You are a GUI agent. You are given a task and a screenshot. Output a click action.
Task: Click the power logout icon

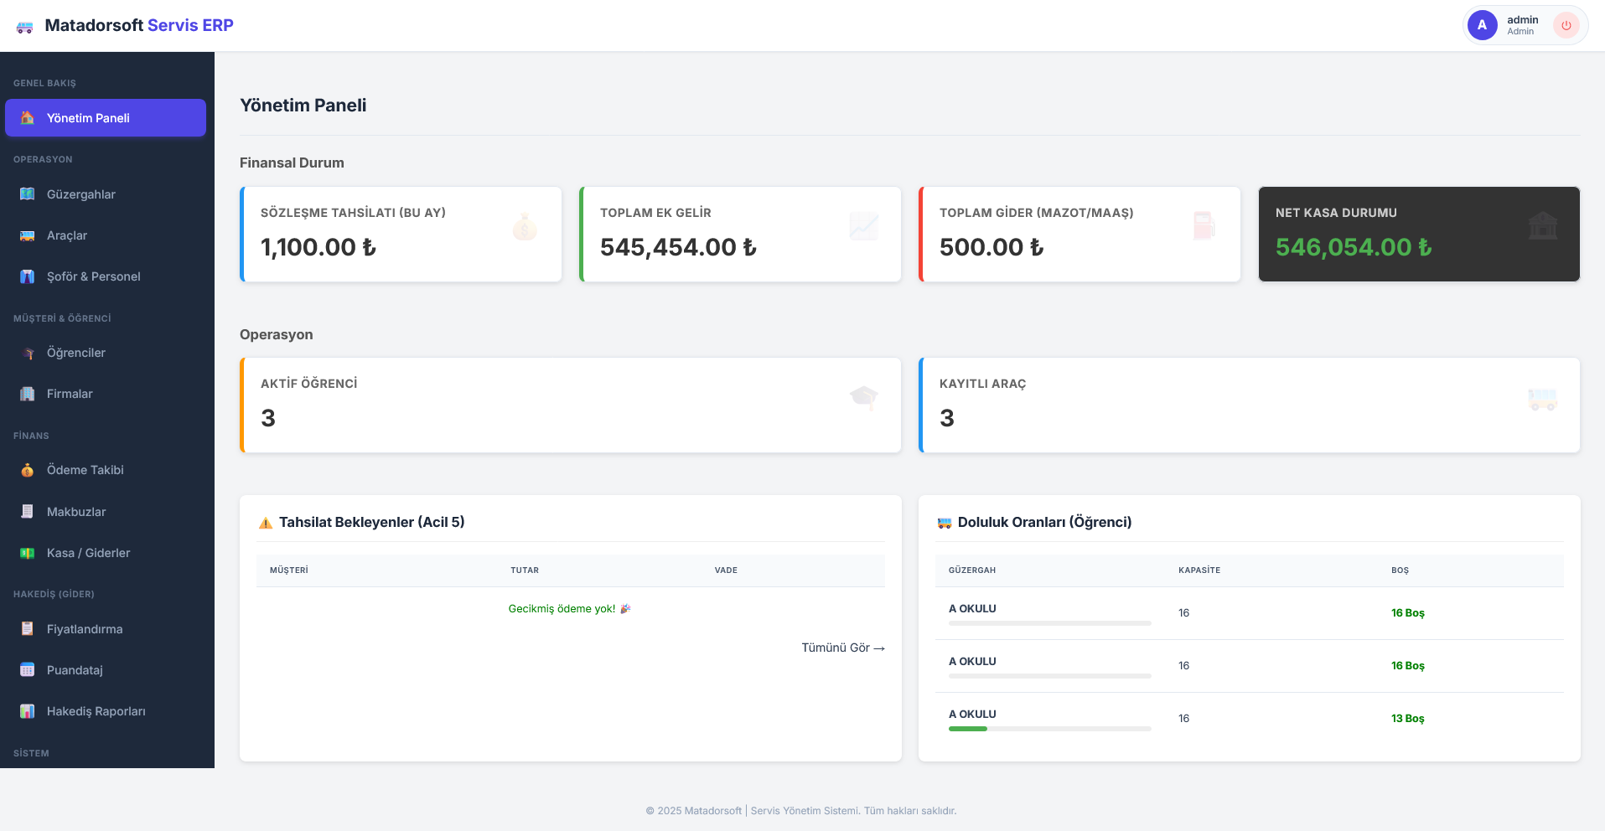1566,25
